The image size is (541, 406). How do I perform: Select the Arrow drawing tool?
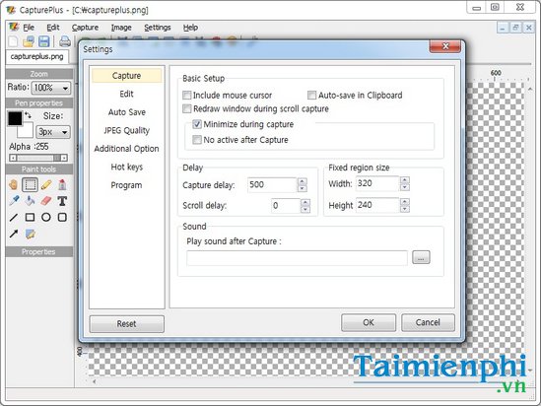pos(14,234)
